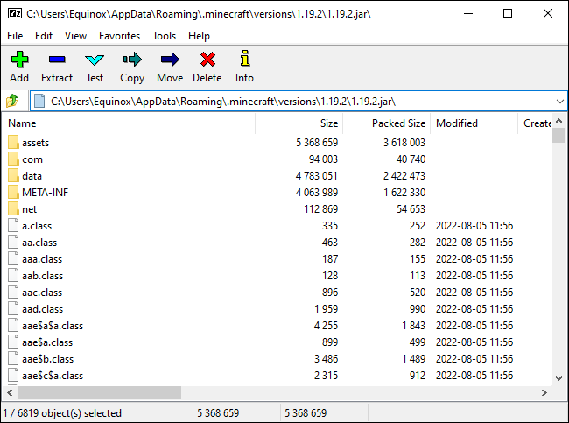Go up one folder level icon
The height and width of the screenshot is (423, 569).
coord(12,101)
